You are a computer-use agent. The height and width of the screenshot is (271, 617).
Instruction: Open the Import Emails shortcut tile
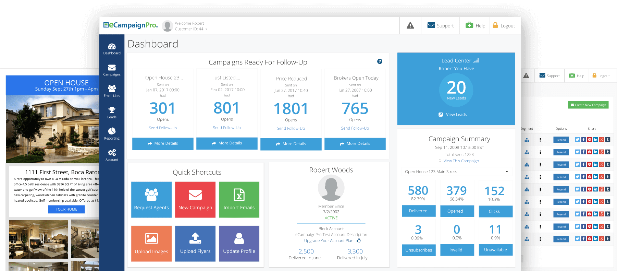click(239, 200)
